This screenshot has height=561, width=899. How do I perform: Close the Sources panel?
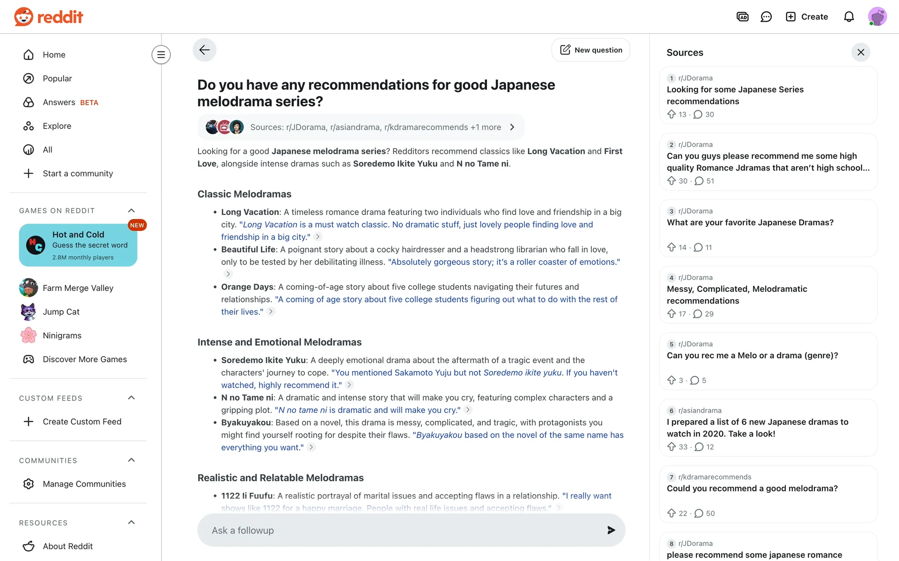point(861,52)
